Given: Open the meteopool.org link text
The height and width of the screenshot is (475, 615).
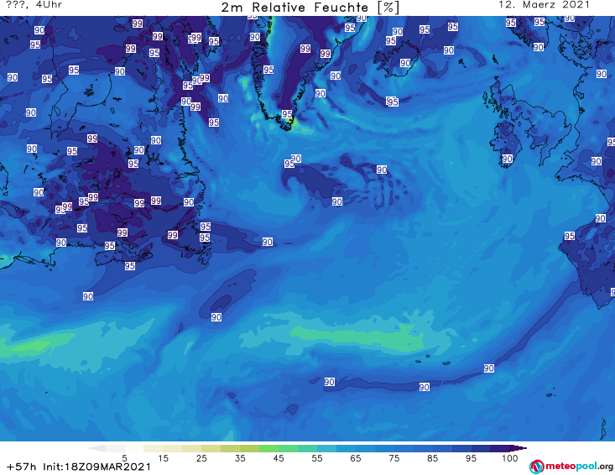Looking at the screenshot, I should point(579,467).
